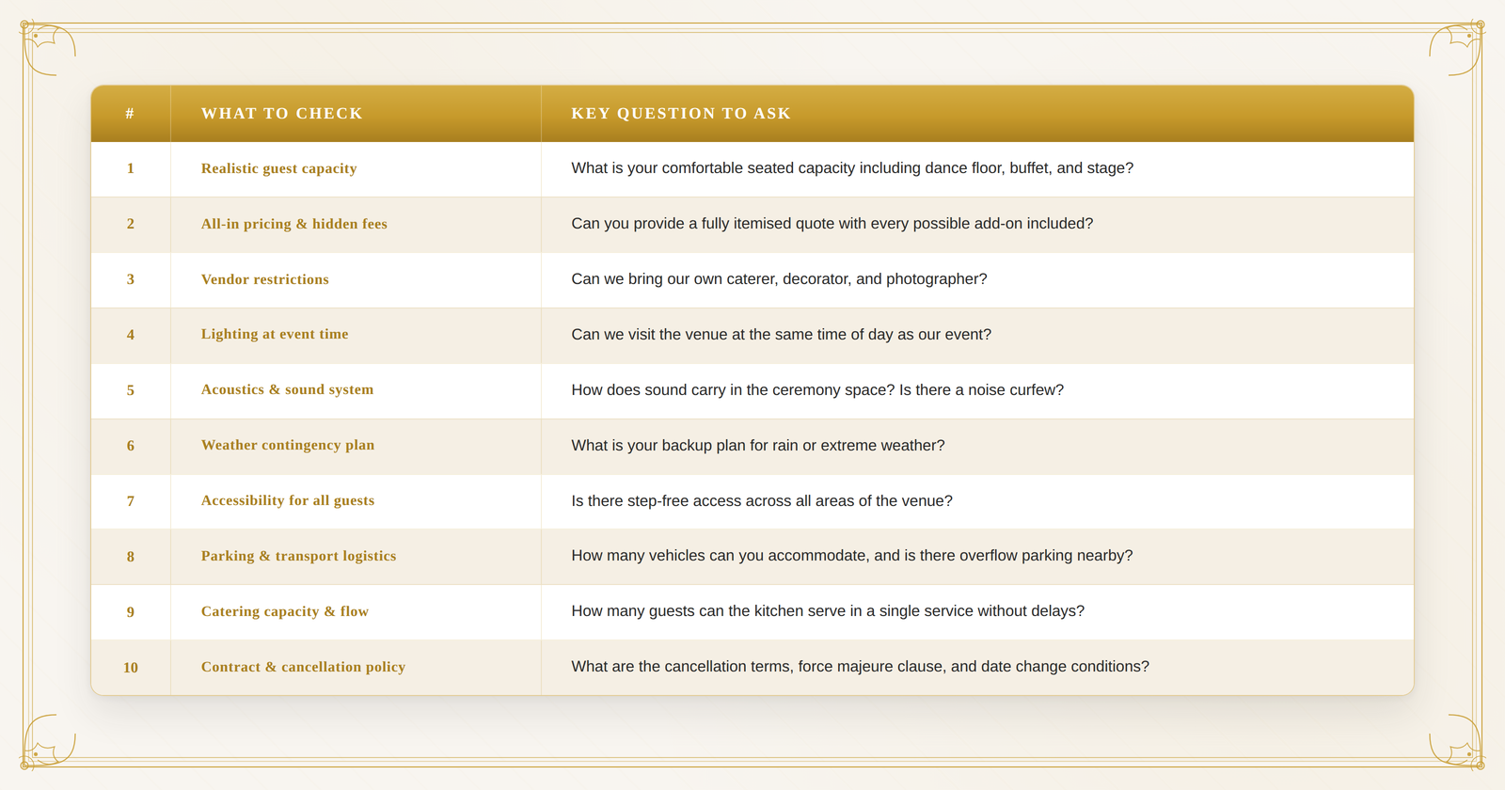Click the overflow parking question text

pyautogui.click(x=852, y=556)
